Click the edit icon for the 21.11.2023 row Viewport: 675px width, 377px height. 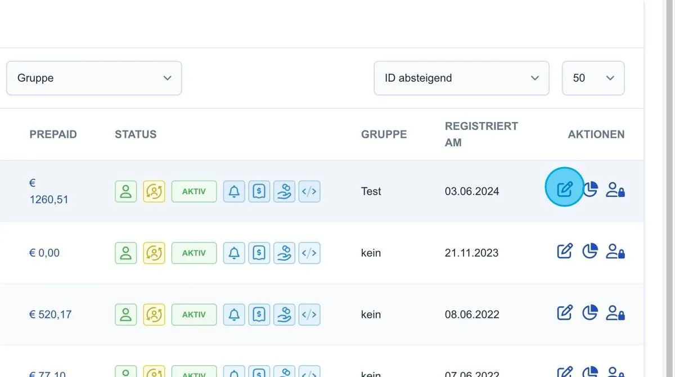click(x=565, y=251)
